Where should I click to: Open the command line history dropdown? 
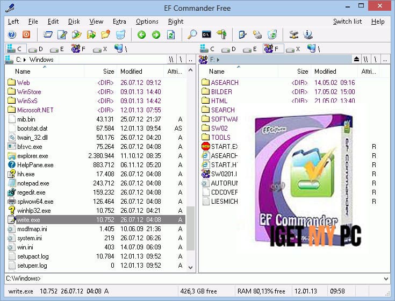tap(386, 278)
